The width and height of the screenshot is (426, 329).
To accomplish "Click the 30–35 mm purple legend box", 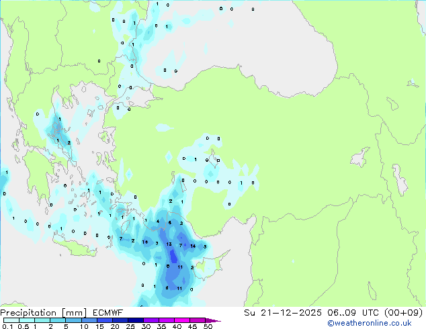I will coord(151,320).
